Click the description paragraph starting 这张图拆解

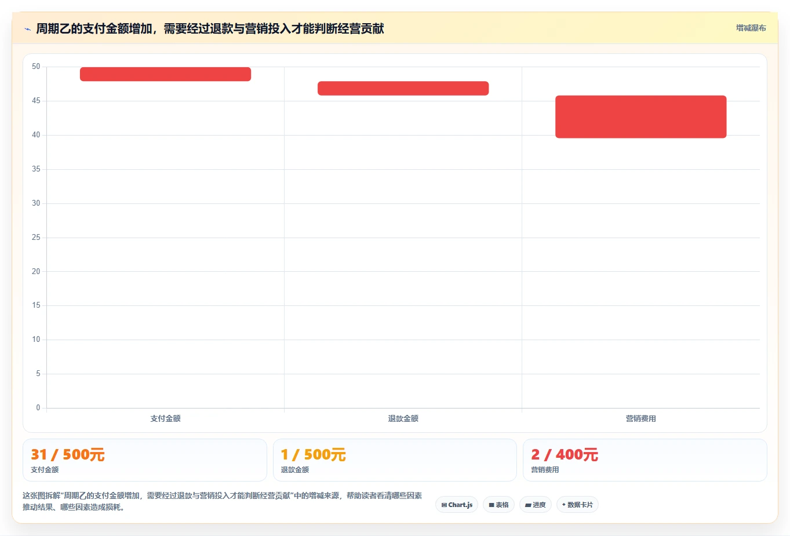(223, 501)
